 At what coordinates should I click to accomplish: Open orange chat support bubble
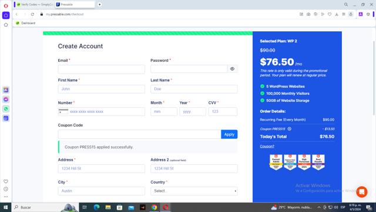pyautogui.click(x=362, y=192)
